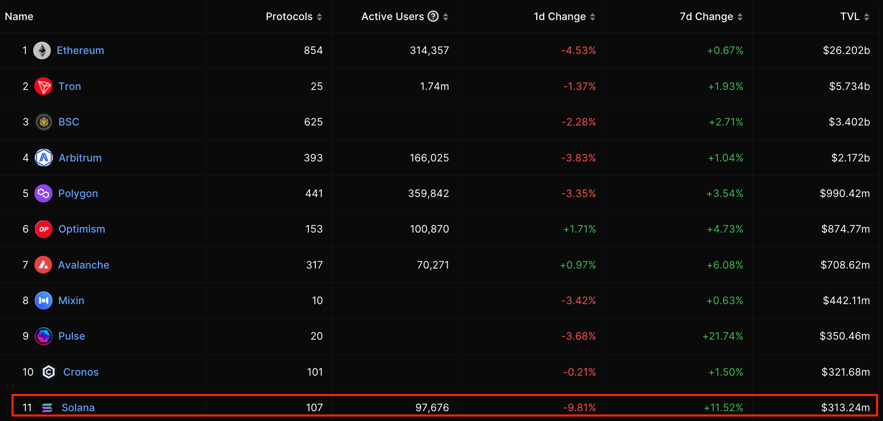Select Optimism active users 100,870
Image resolution: width=883 pixels, height=421 pixels.
point(429,229)
